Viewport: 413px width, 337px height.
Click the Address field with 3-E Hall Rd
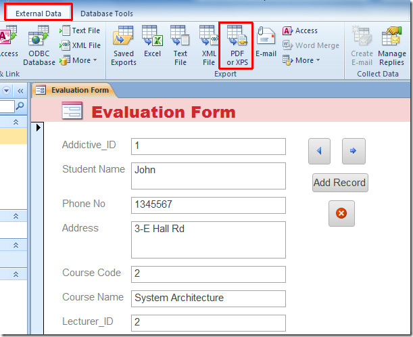(x=208, y=240)
